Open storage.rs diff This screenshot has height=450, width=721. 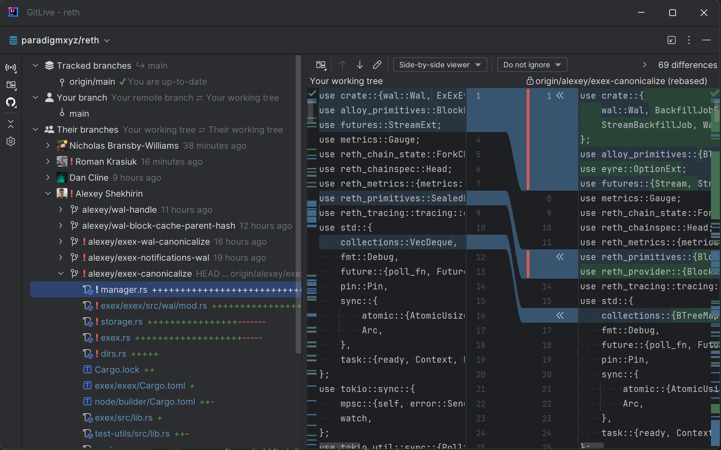[122, 322]
